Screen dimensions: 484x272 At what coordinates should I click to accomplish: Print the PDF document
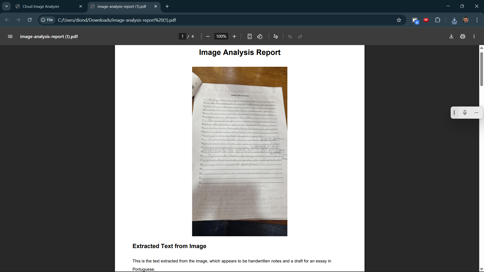[x=463, y=37]
